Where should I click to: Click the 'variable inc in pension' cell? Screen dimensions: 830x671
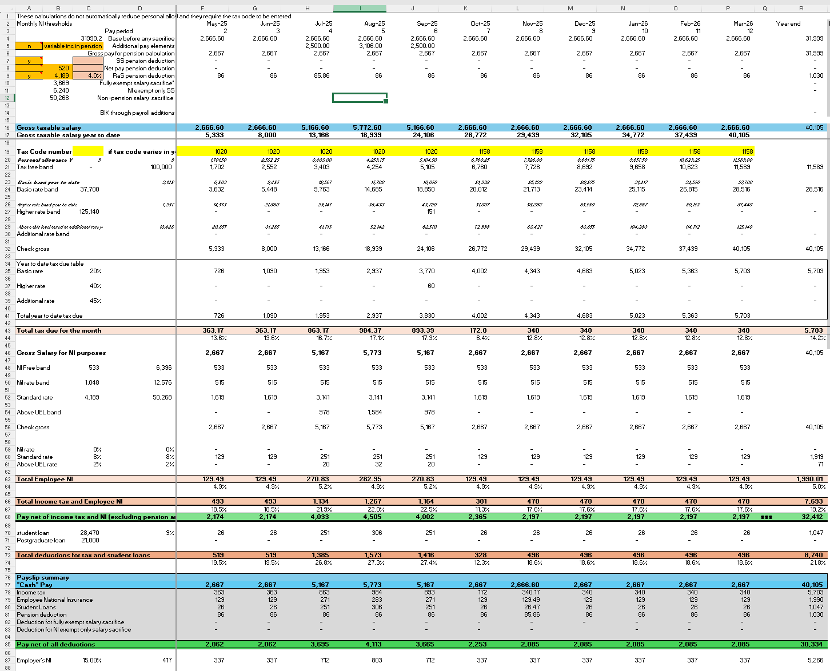click(73, 46)
